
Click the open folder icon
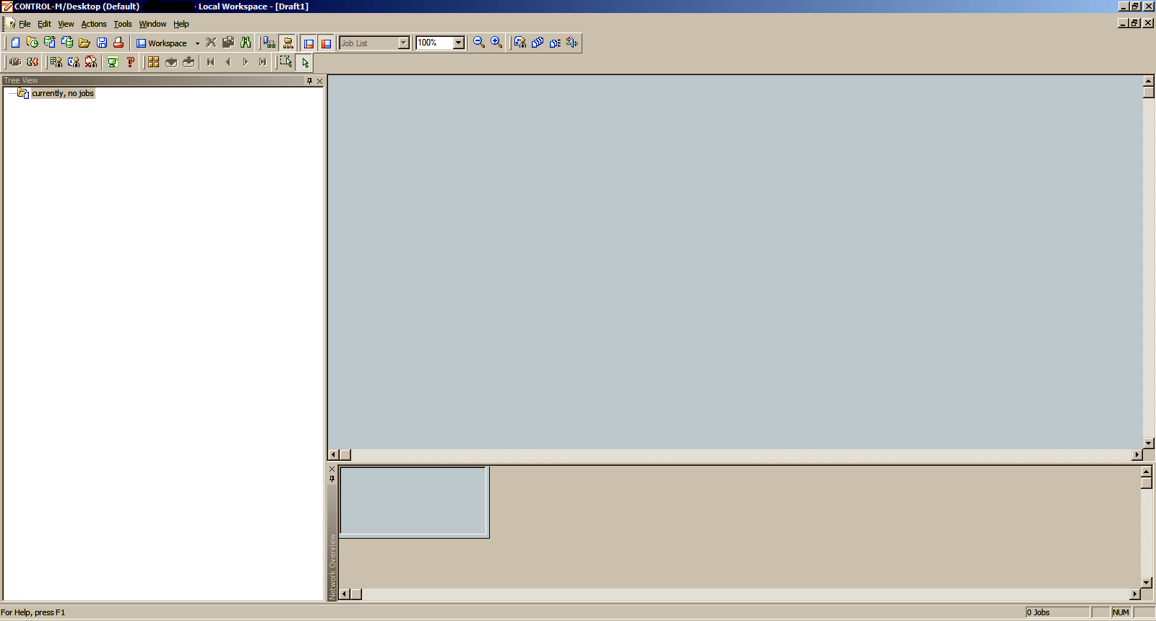point(85,43)
